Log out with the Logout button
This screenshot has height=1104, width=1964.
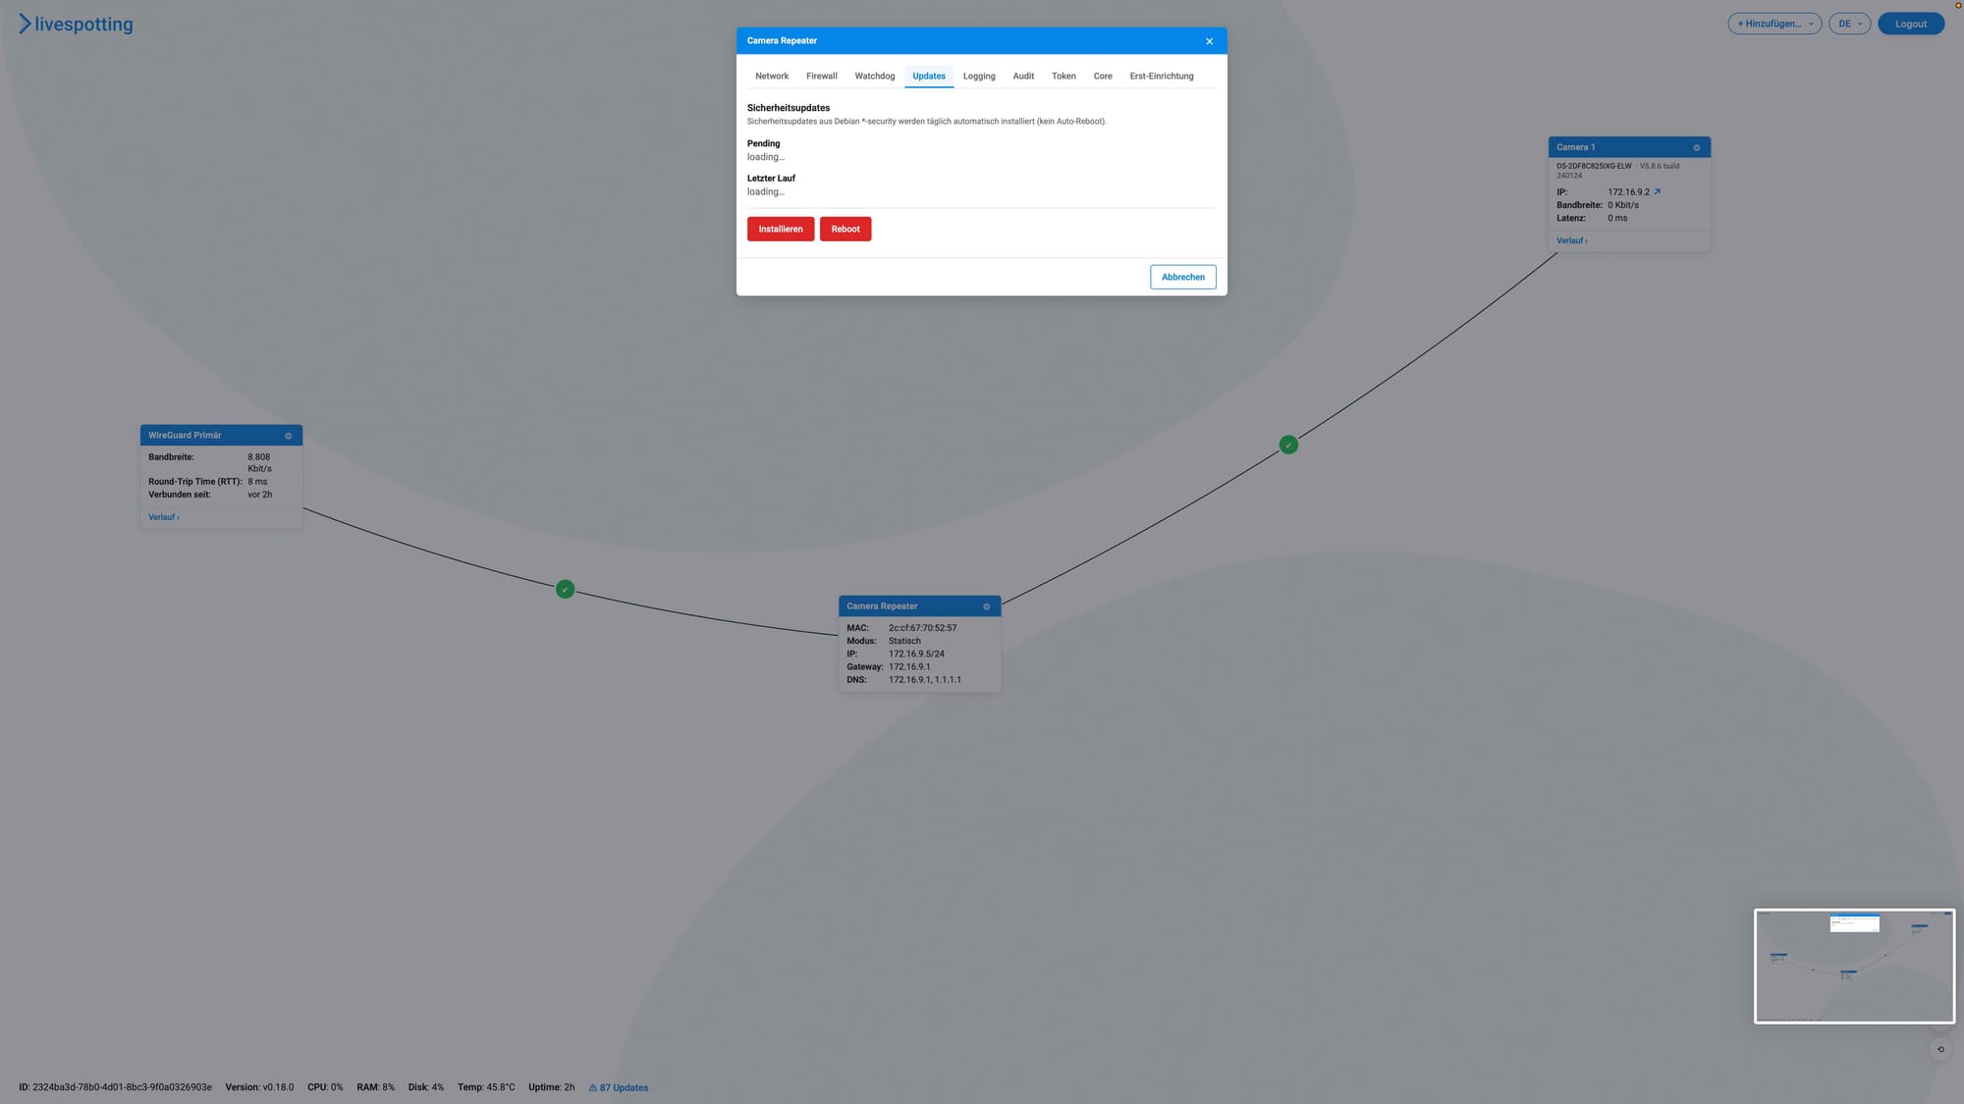[1910, 24]
